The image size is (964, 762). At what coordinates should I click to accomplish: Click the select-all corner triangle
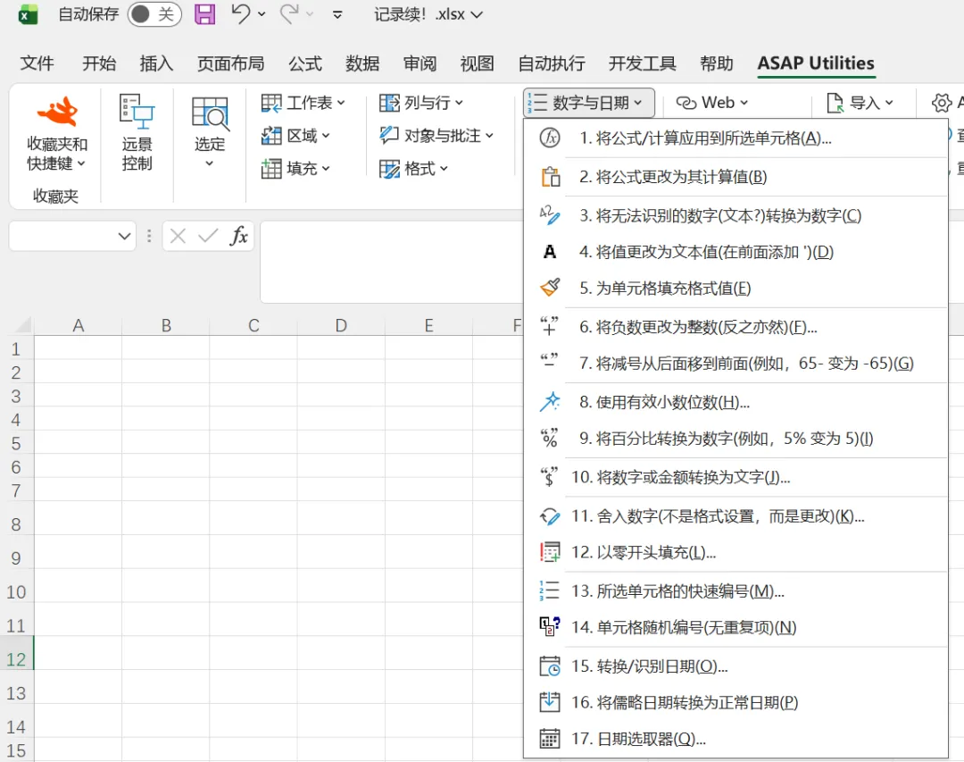click(x=22, y=325)
